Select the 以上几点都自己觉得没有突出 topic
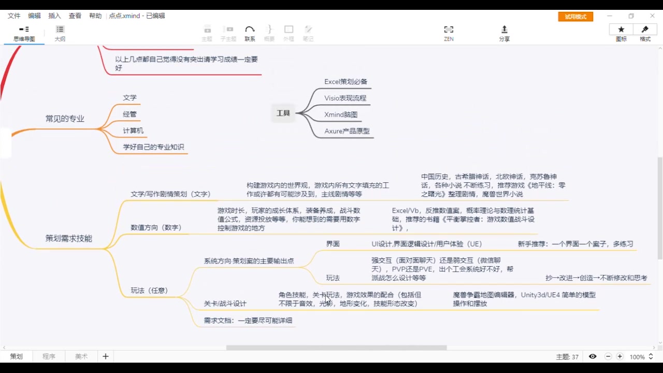Image resolution: width=663 pixels, height=373 pixels. point(186,64)
